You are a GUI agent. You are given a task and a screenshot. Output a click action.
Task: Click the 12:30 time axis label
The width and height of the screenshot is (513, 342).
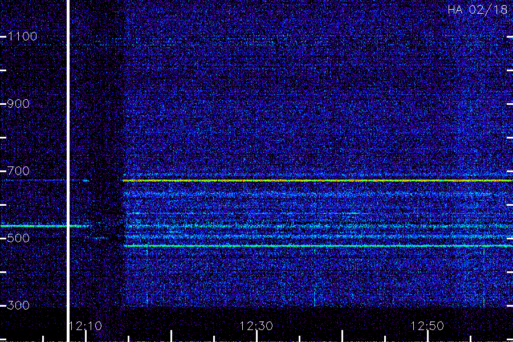256,326
